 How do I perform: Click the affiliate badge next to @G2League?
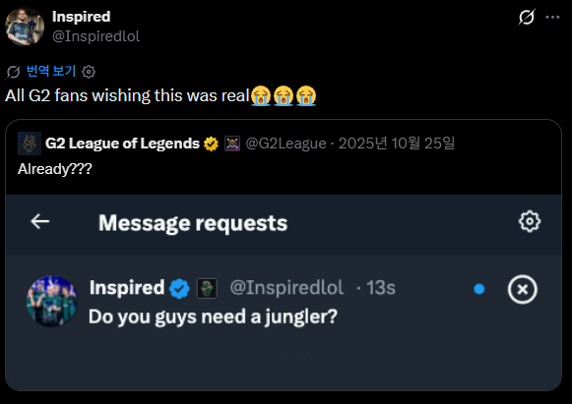(x=232, y=144)
